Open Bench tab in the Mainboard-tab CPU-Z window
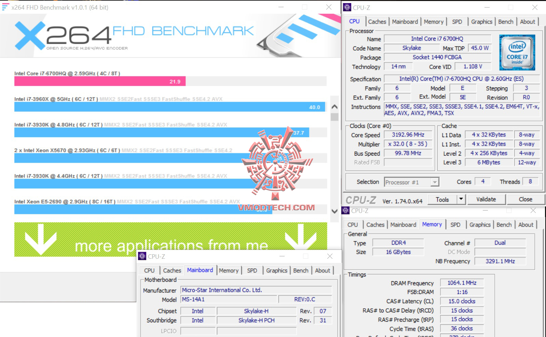This screenshot has height=337, width=546. click(301, 270)
